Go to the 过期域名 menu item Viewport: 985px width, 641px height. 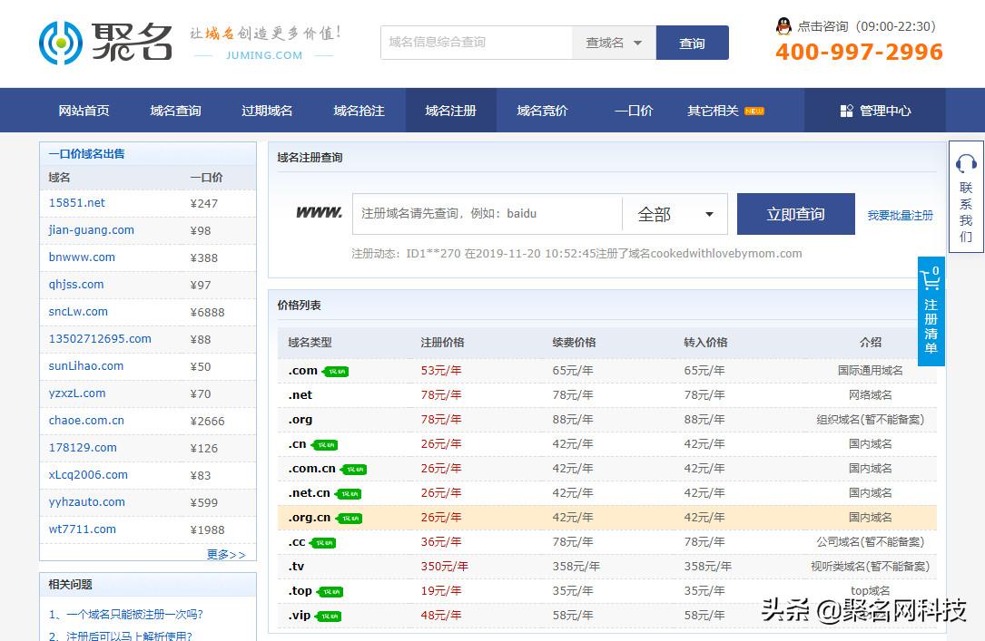(x=267, y=111)
